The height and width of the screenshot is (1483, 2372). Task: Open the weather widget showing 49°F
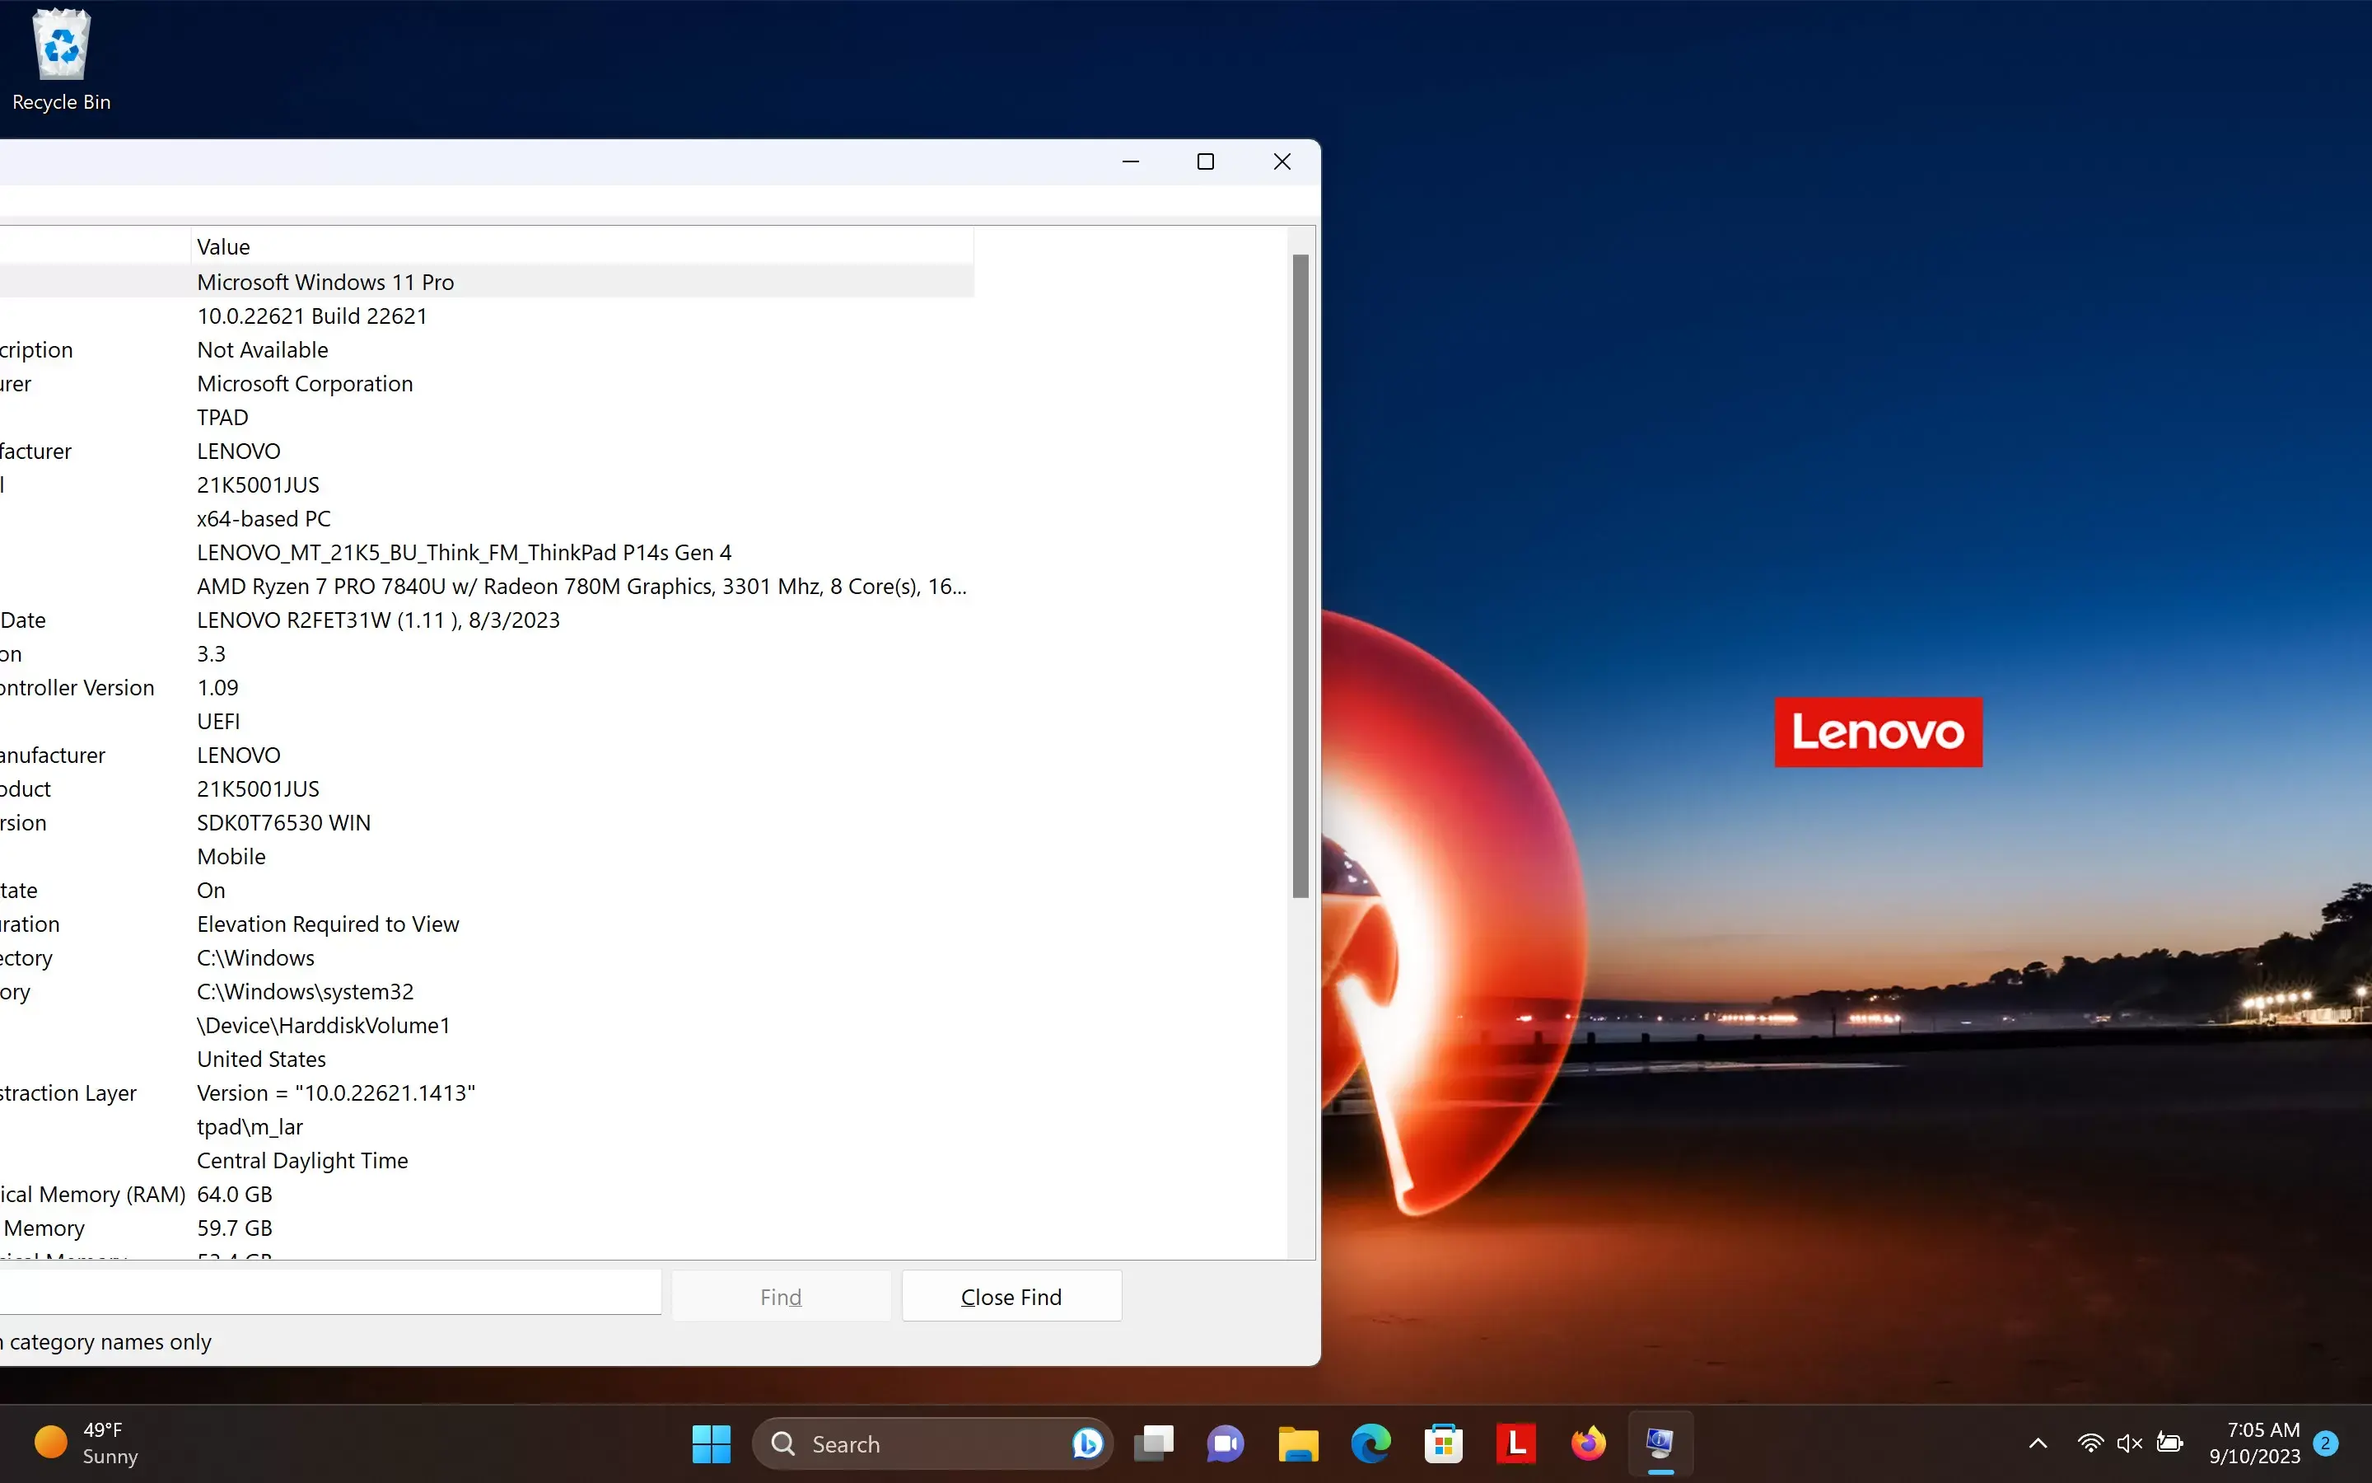tap(86, 1443)
